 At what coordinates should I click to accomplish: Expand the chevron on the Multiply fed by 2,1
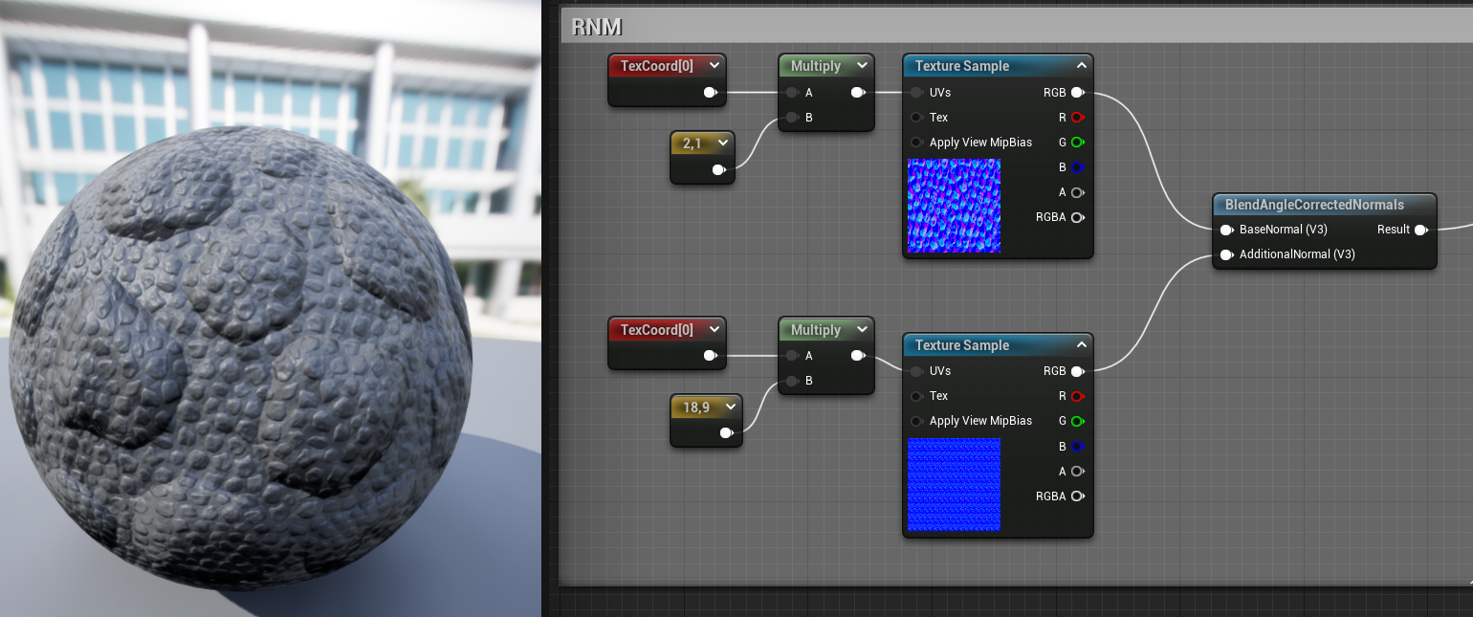click(862, 66)
